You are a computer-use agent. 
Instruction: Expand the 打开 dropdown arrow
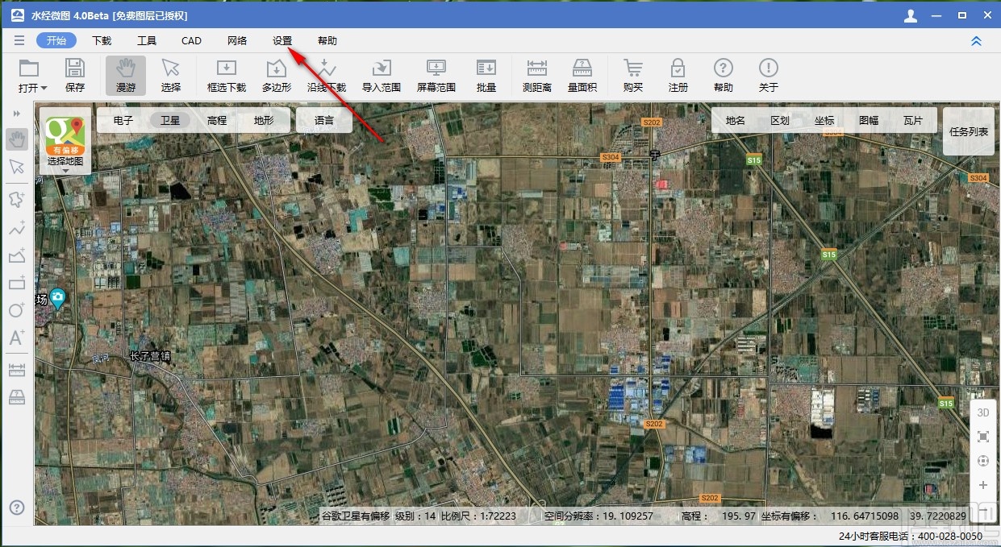[44, 88]
